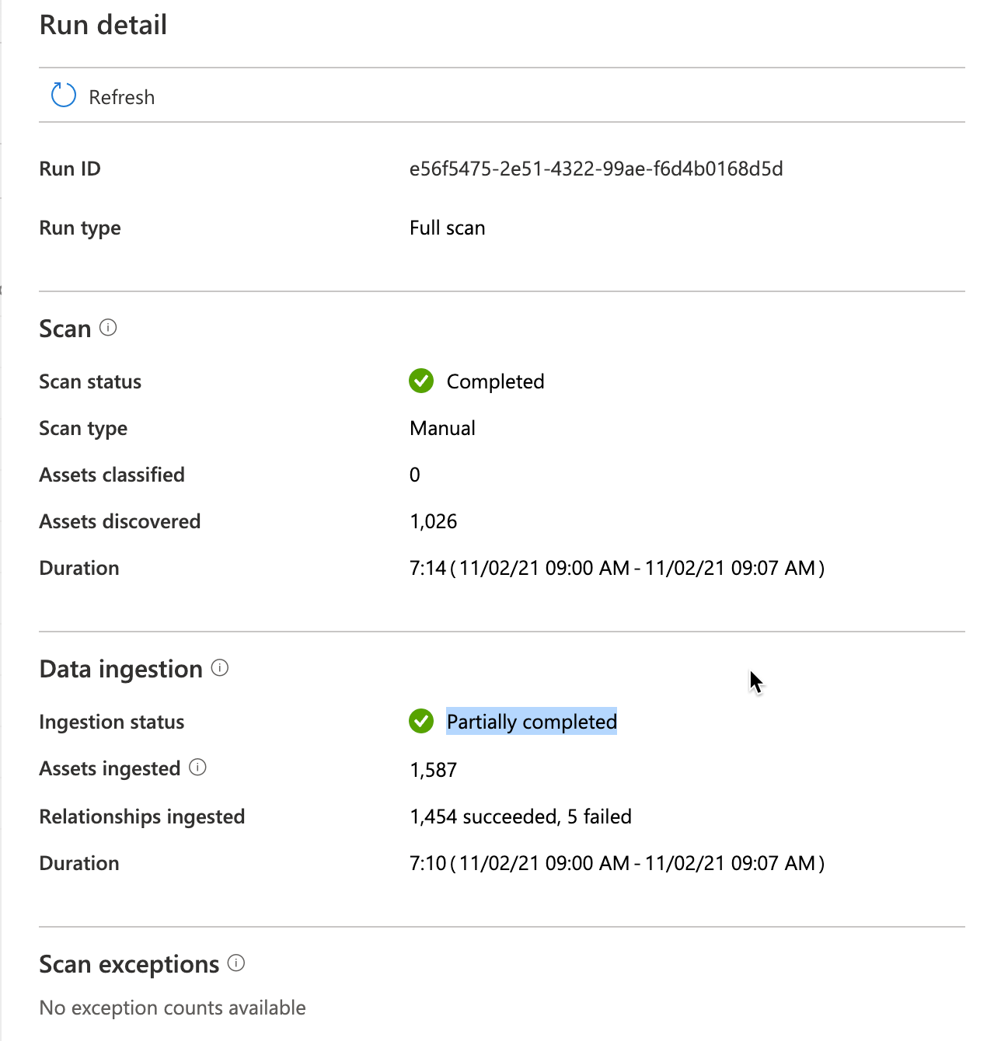
Task: Click the No exception counts available message
Action: point(172,1008)
